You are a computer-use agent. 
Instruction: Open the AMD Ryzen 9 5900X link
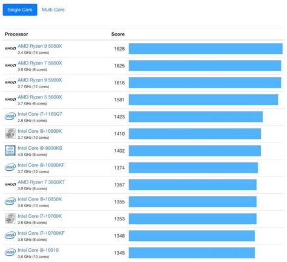click(x=40, y=80)
